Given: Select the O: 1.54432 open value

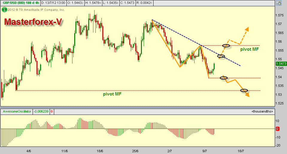Looking at the screenshot, I should point(75,3).
